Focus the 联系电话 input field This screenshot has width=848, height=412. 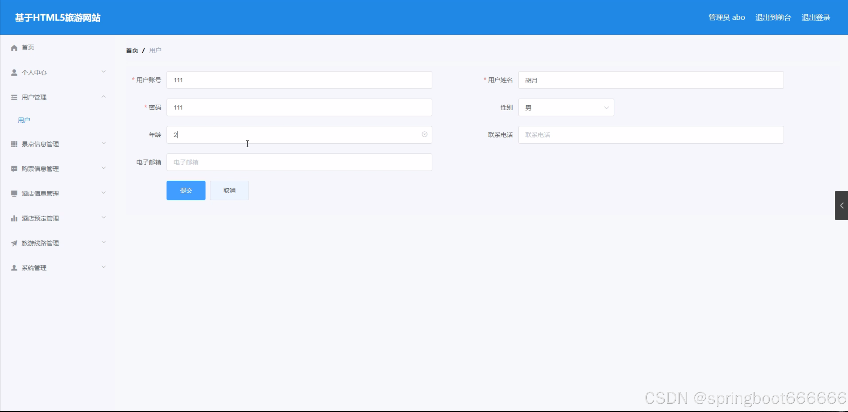pyautogui.click(x=650, y=135)
